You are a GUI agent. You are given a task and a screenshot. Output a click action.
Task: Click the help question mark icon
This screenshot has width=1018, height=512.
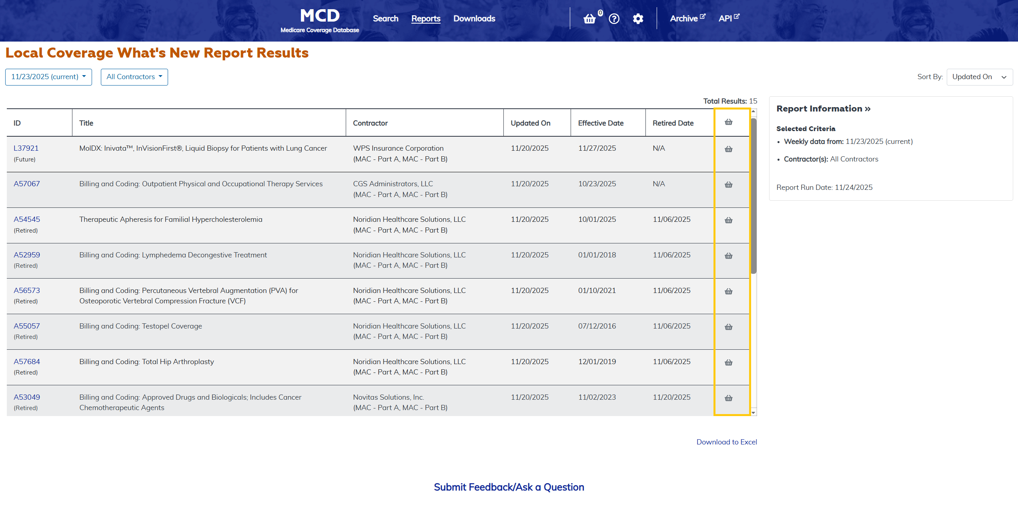[x=614, y=19]
